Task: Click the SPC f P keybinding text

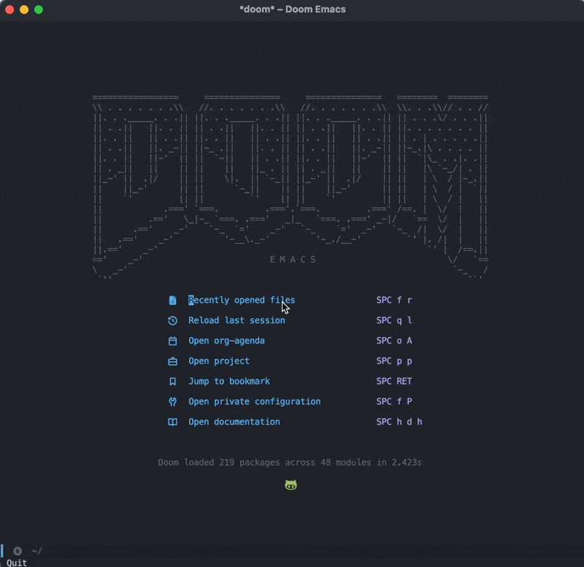Action: (x=394, y=401)
